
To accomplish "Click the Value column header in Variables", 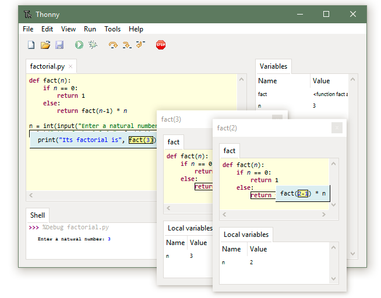I will point(321,81).
